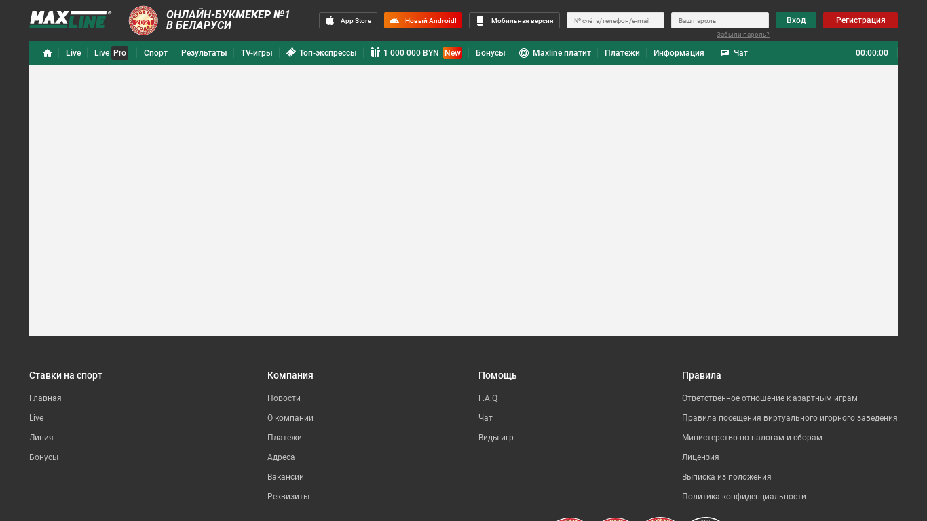Image resolution: width=927 pixels, height=521 pixels.
Task: Open TV-игры menu item
Action: (257, 53)
